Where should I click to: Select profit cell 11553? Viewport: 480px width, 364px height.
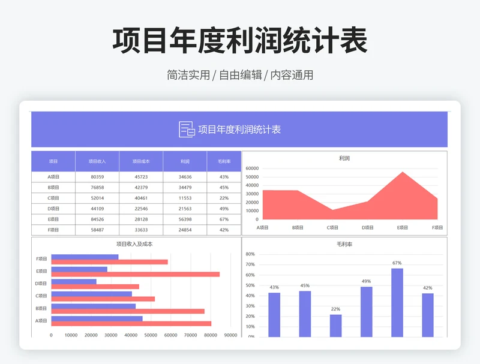tap(185, 198)
